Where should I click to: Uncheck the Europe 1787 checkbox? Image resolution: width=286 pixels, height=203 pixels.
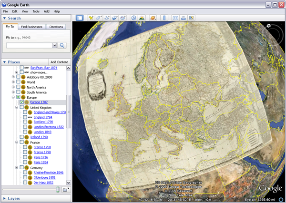click(21, 102)
